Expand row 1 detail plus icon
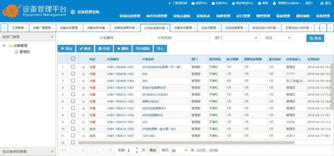334x156 pixels. click(83, 67)
